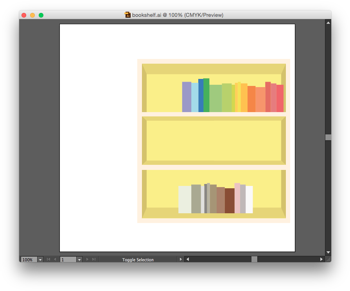Click the vertical scrollbar thumb

click(328, 137)
